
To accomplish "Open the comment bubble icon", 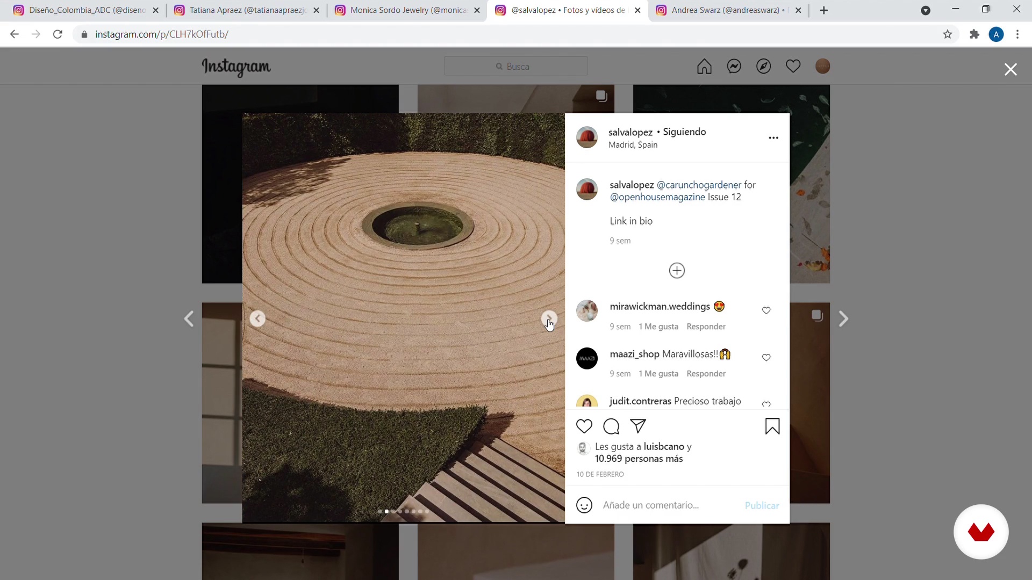I will coord(611,426).
